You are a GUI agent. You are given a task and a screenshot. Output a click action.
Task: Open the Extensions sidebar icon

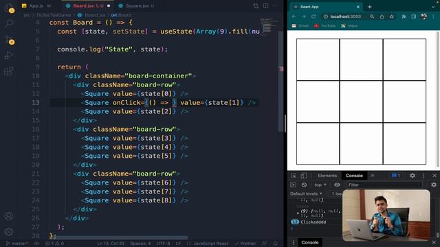(9, 71)
